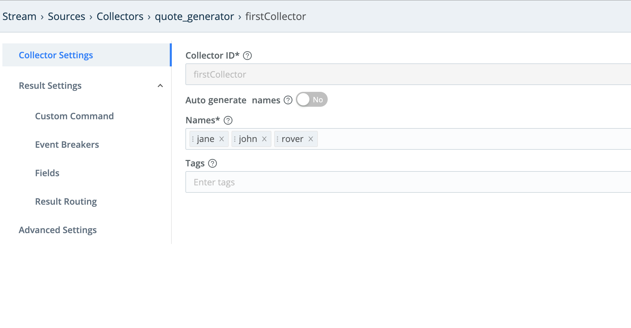Image resolution: width=631 pixels, height=328 pixels.
Task: Navigate to Collectors via breadcrumb
Action: 120,16
